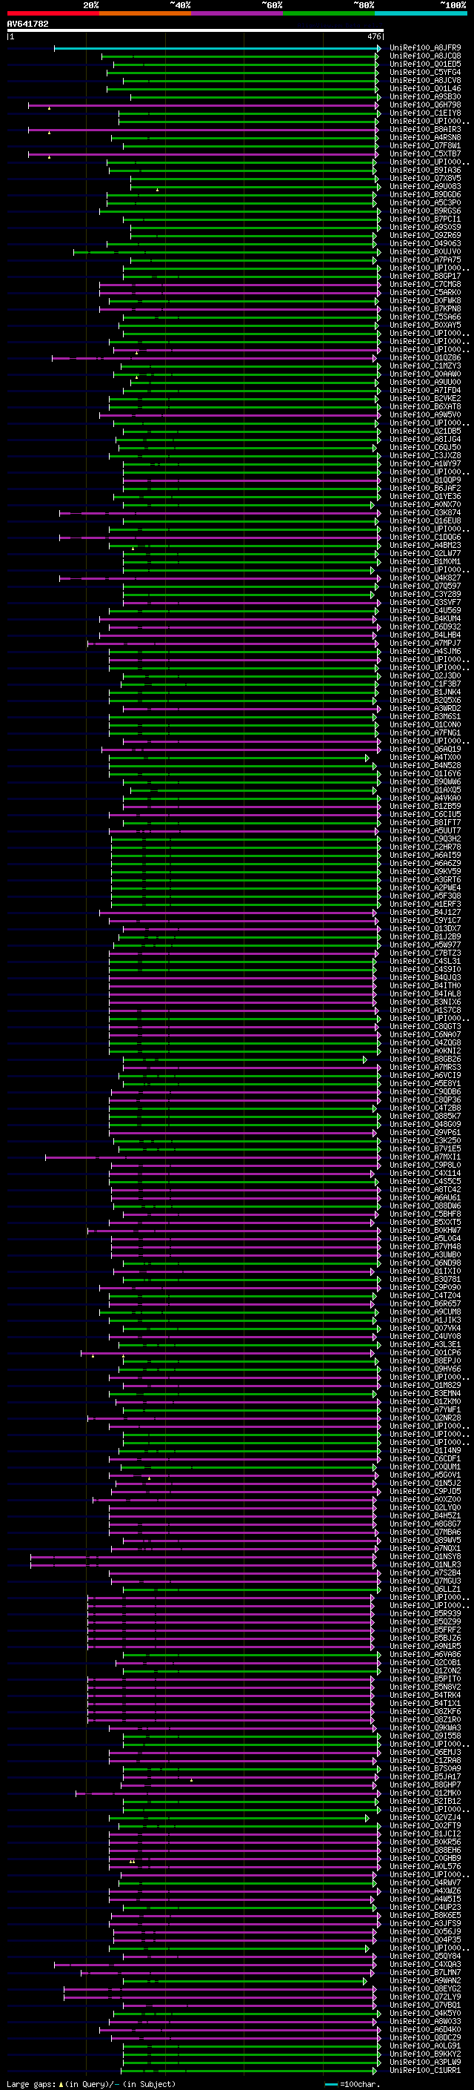This screenshot has width=474, height=2090.
Task: Click the white query sequence bar
Action: [x=195, y=31]
